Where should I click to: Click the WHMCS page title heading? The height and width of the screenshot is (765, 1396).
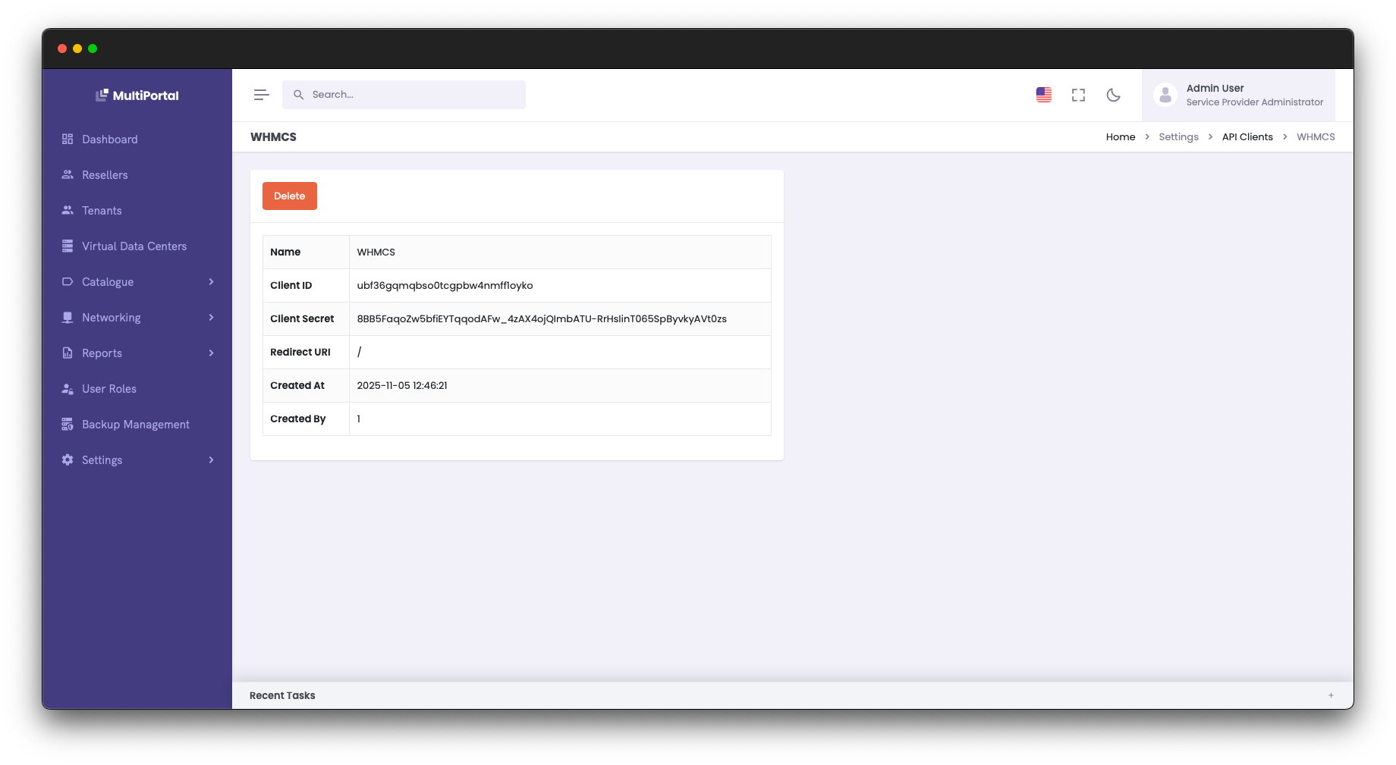(273, 136)
